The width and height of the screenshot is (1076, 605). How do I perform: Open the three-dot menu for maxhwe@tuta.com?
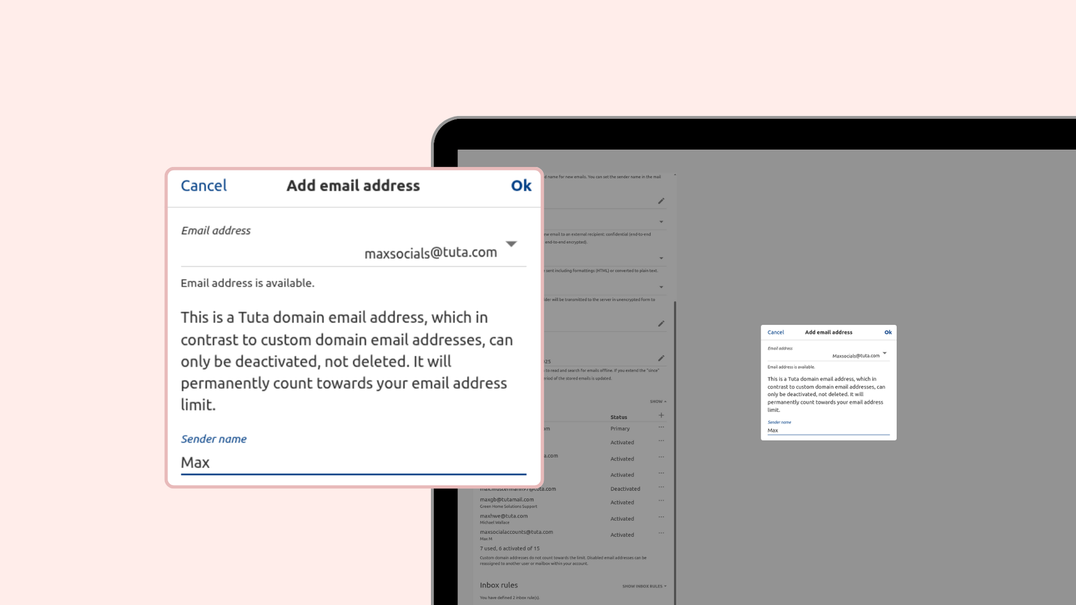pyautogui.click(x=661, y=517)
